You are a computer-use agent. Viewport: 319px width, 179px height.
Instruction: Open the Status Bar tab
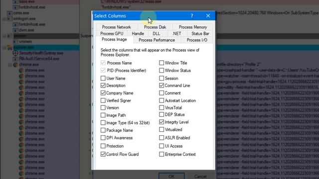200,33
